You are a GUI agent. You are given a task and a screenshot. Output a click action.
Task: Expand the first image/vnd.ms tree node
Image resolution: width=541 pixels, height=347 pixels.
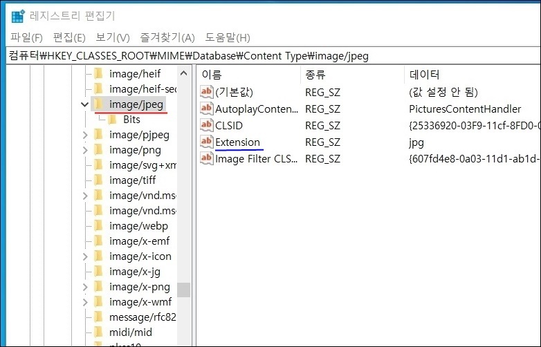tap(85, 196)
